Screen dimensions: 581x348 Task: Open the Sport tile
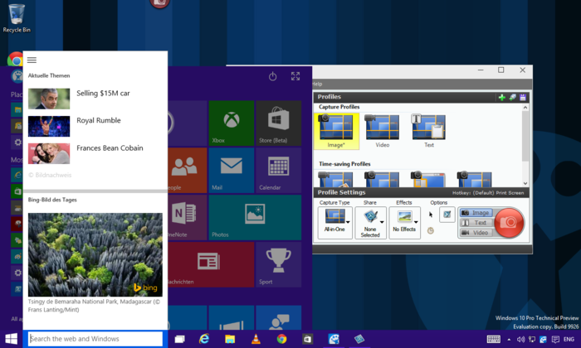point(278,264)
